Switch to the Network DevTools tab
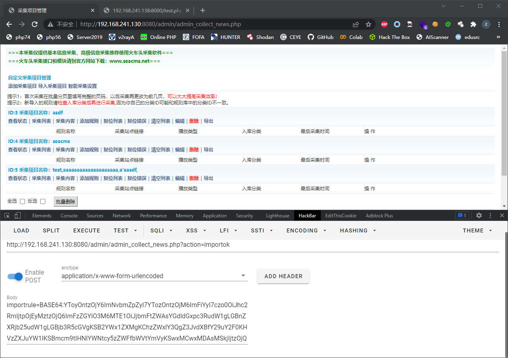 122,215
